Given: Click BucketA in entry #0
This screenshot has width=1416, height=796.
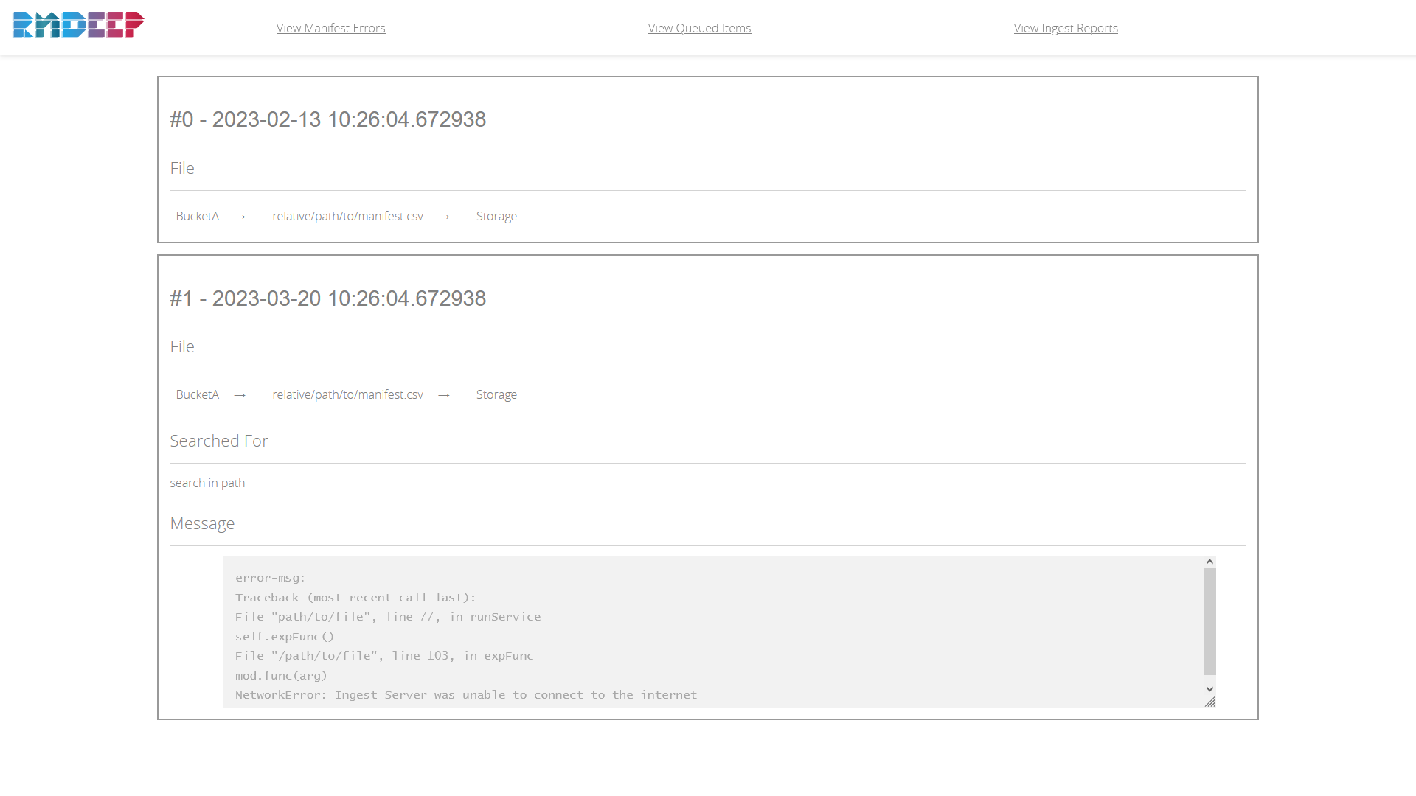Looking at the screenshot, I should point(197,216).
